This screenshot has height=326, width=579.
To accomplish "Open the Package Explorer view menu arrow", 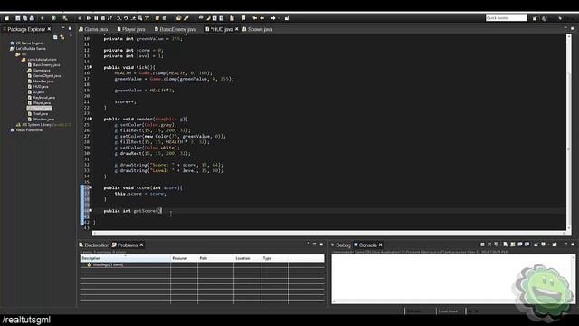I will click(x=71, y=36).
